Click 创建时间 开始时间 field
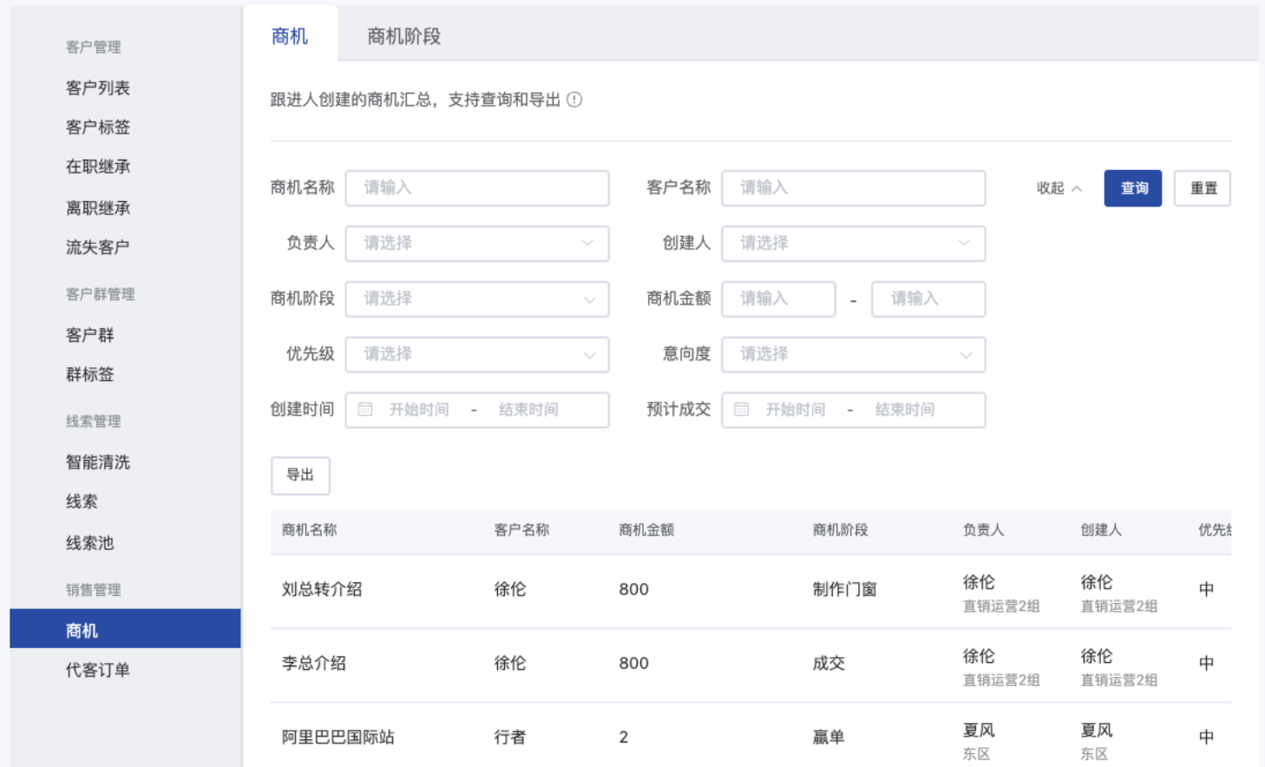Viewport: 1265px width, 767px height. [x=419, y=410]
